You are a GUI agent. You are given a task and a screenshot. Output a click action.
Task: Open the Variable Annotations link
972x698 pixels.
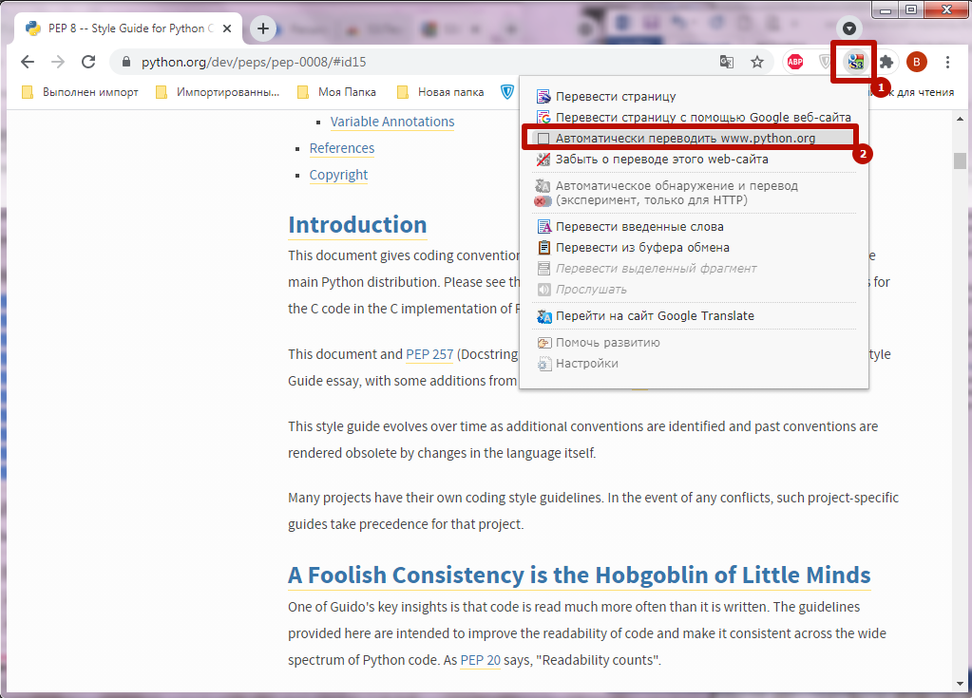[x=392, y=122]
